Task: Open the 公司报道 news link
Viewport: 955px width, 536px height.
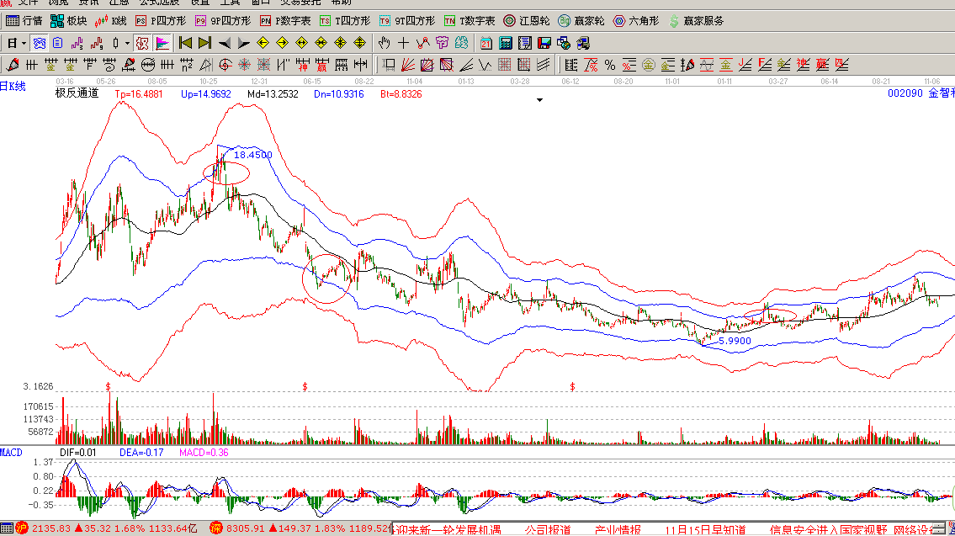Action: point(547,529)
